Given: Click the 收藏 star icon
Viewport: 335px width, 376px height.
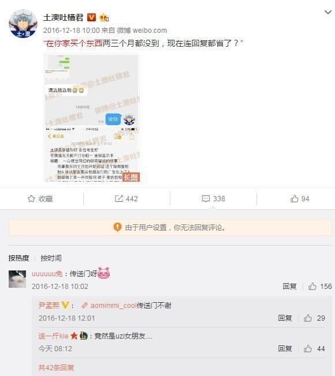Looking at the screenshot, I should coord(31,198).
